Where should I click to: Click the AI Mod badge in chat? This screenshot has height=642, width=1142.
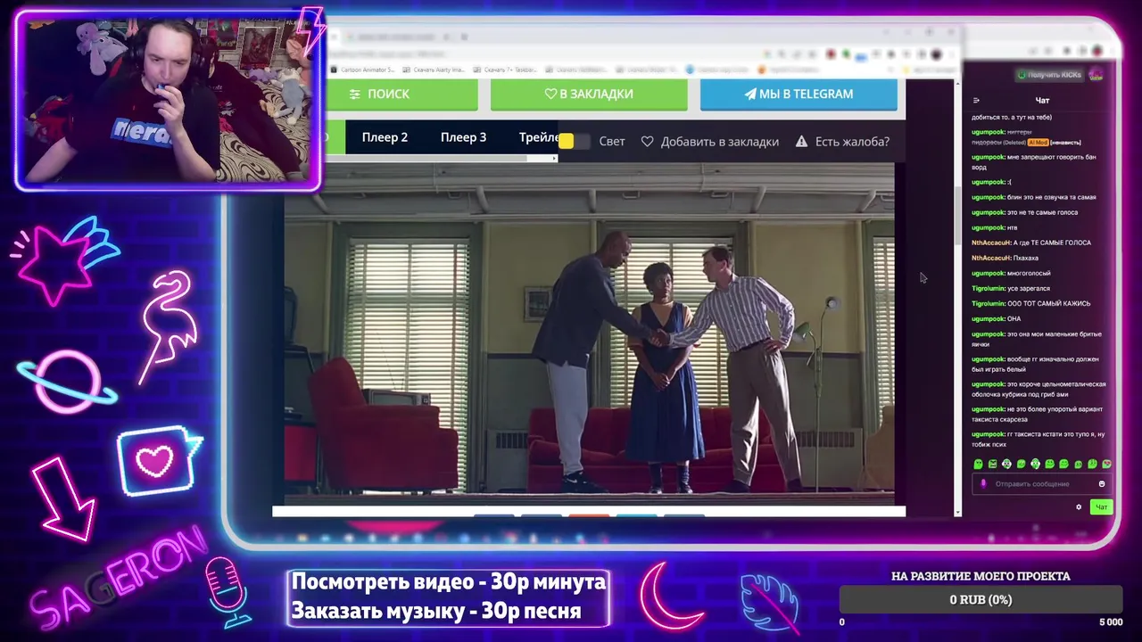coord(1037,143)
